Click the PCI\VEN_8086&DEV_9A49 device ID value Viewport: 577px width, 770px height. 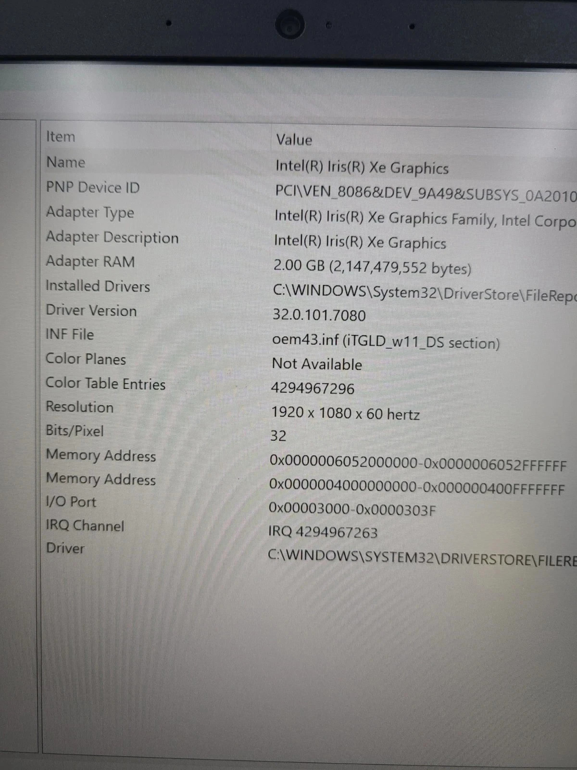point(426,193)
